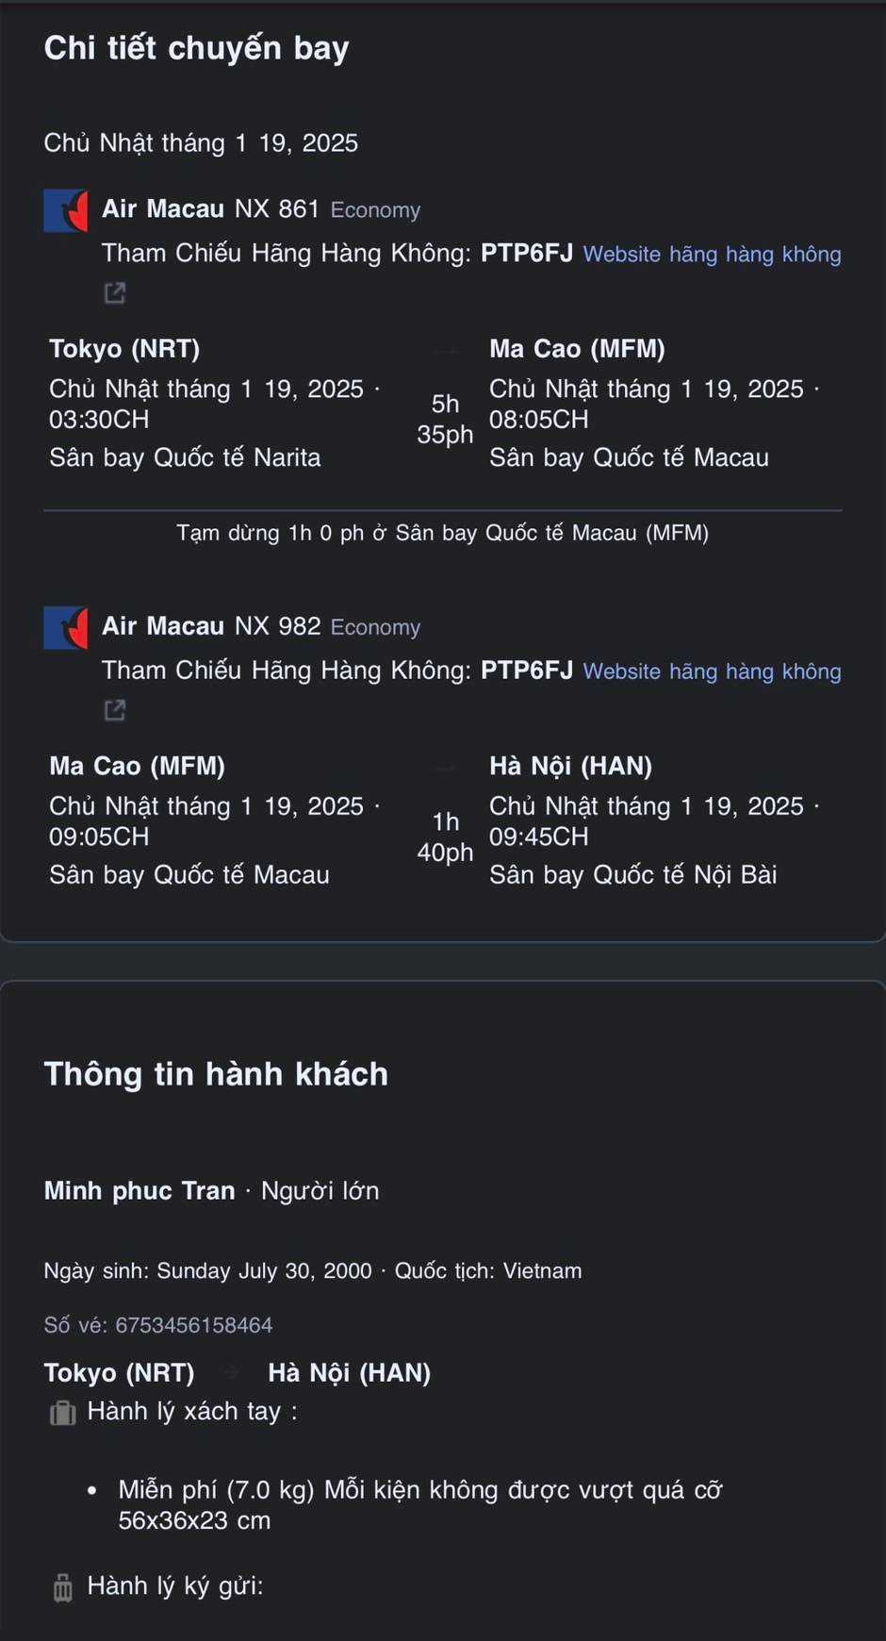Tap the carry-on bag icon next to Hành lý xách tay
The width and height of the screenshot is (886, 1641).
(62, 1413)
